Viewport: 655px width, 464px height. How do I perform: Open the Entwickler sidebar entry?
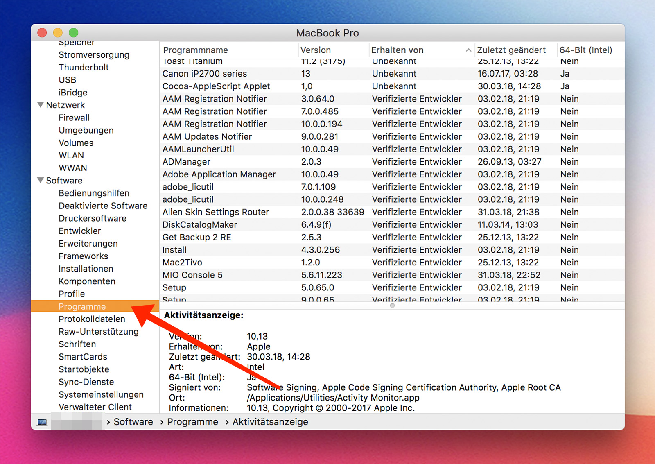(79, 231)
